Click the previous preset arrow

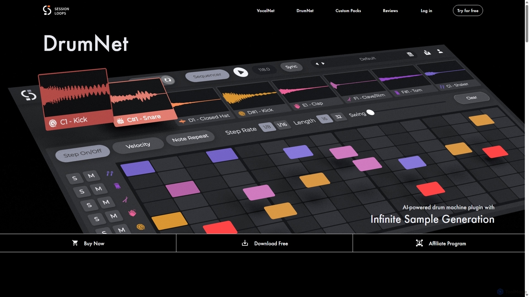317,64
